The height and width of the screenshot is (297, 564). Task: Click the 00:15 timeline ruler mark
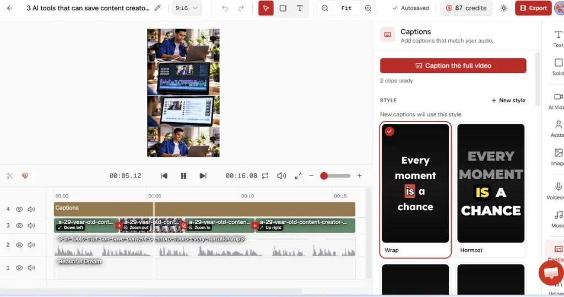(340, 196)
